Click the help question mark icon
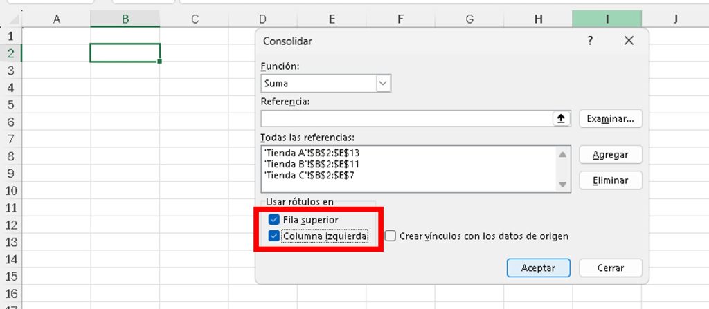The image size is (709, 309). [x=590, y=41]
